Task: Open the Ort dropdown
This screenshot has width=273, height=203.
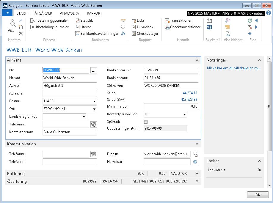Action: coord(94,109)
